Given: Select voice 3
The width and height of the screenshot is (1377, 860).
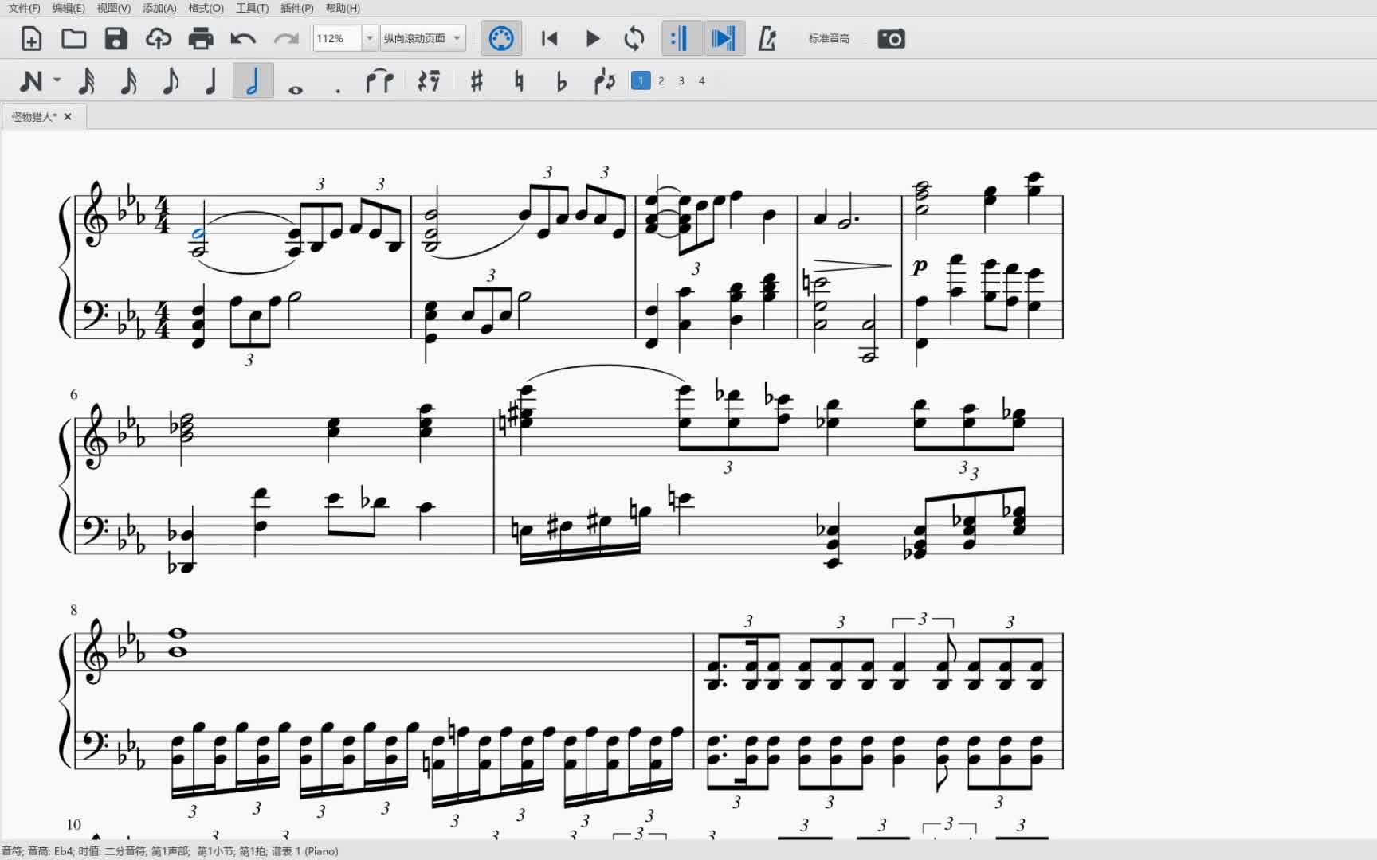Looking at the screenshot, I should point(681,80).
